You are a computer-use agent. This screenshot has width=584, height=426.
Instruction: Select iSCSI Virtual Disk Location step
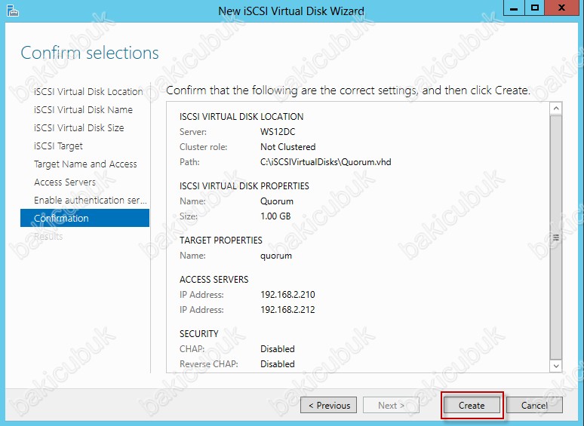88,91
